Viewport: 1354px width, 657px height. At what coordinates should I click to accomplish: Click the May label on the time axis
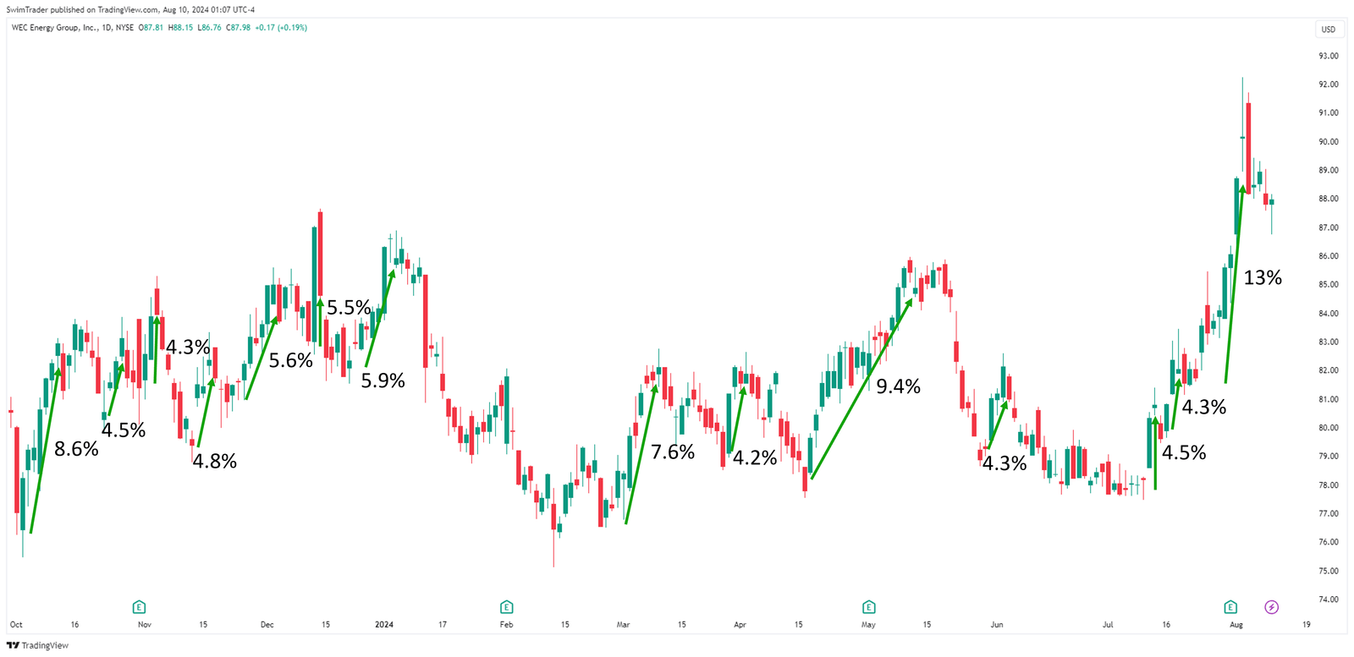(868, 625)
